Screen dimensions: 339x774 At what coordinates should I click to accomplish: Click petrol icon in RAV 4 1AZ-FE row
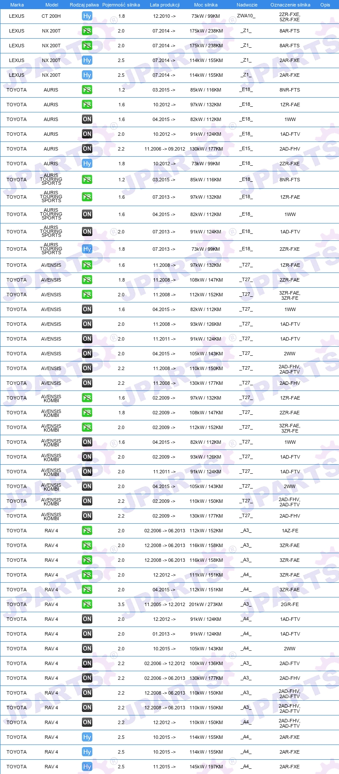tap(87, 531)
